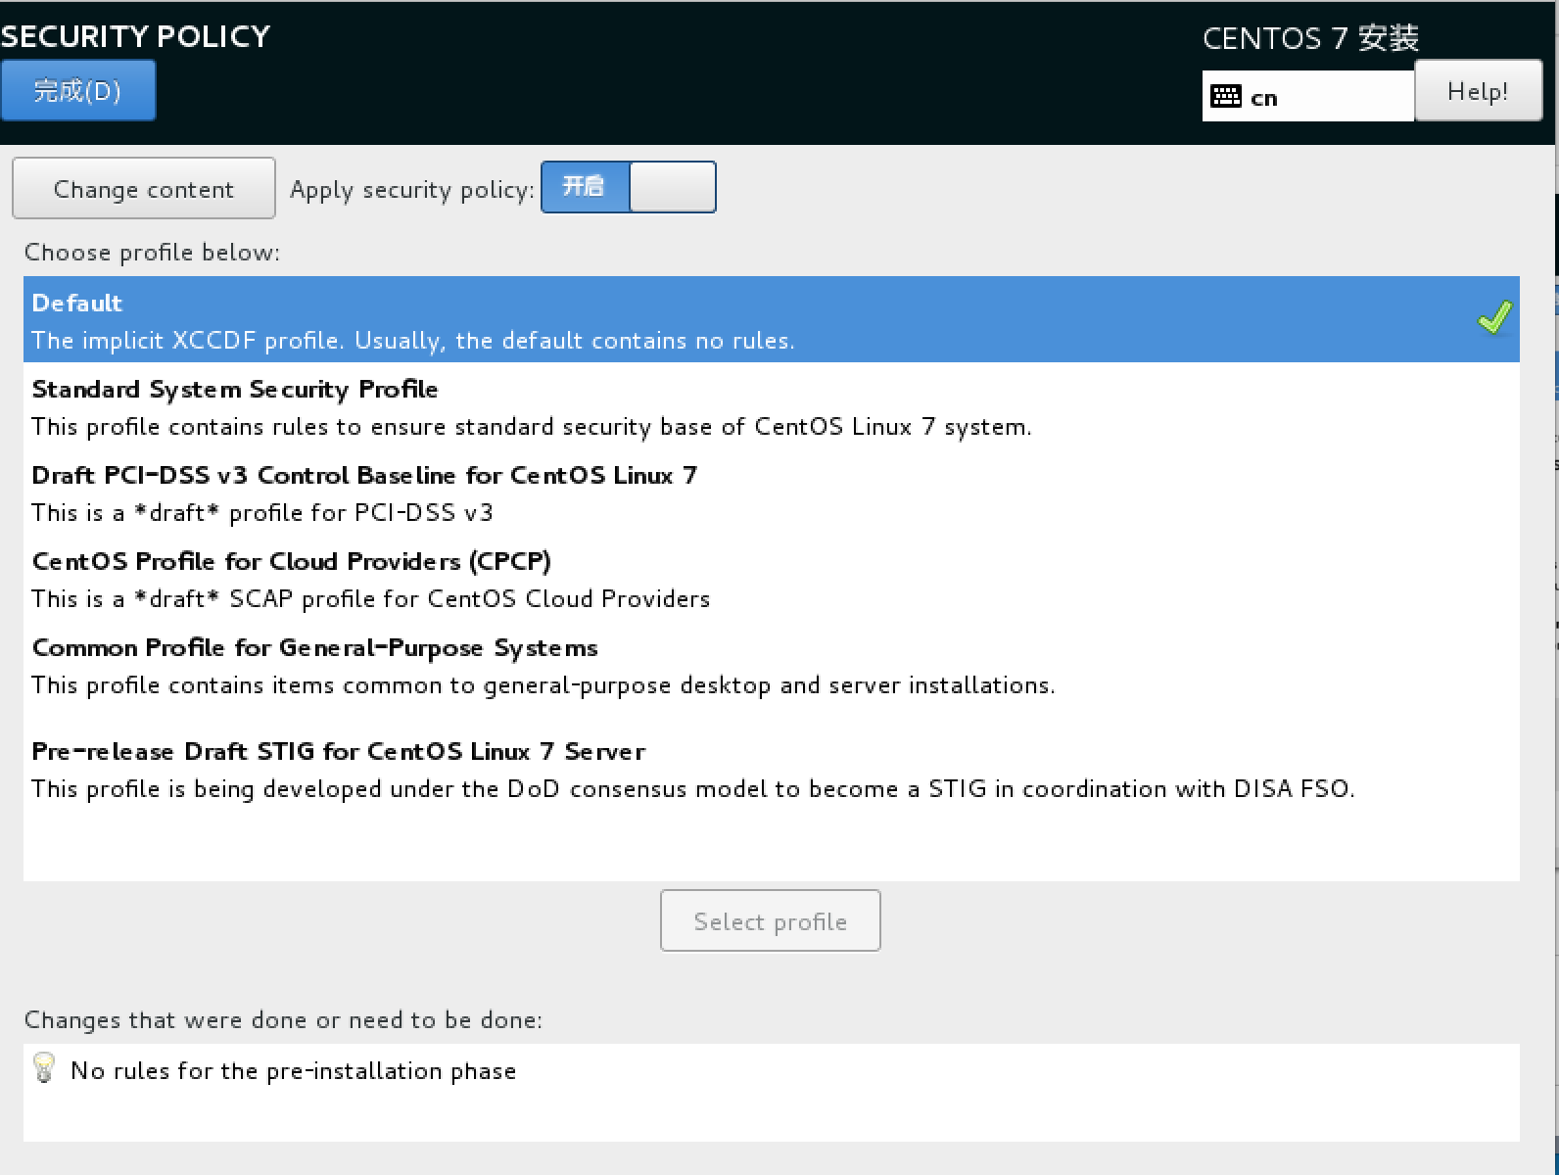Click the 'No rules for the pre-installation phase' message
Image resolution: width=1559 pixels, height=1175 pixels.
click(x=293, y=1071)
